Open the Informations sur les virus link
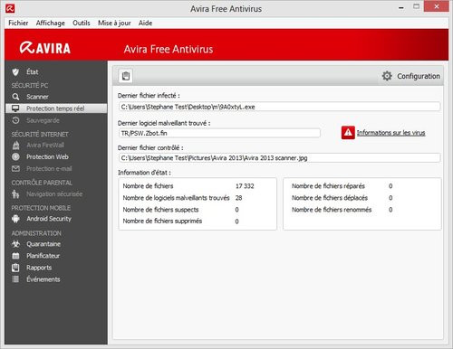 390,133
